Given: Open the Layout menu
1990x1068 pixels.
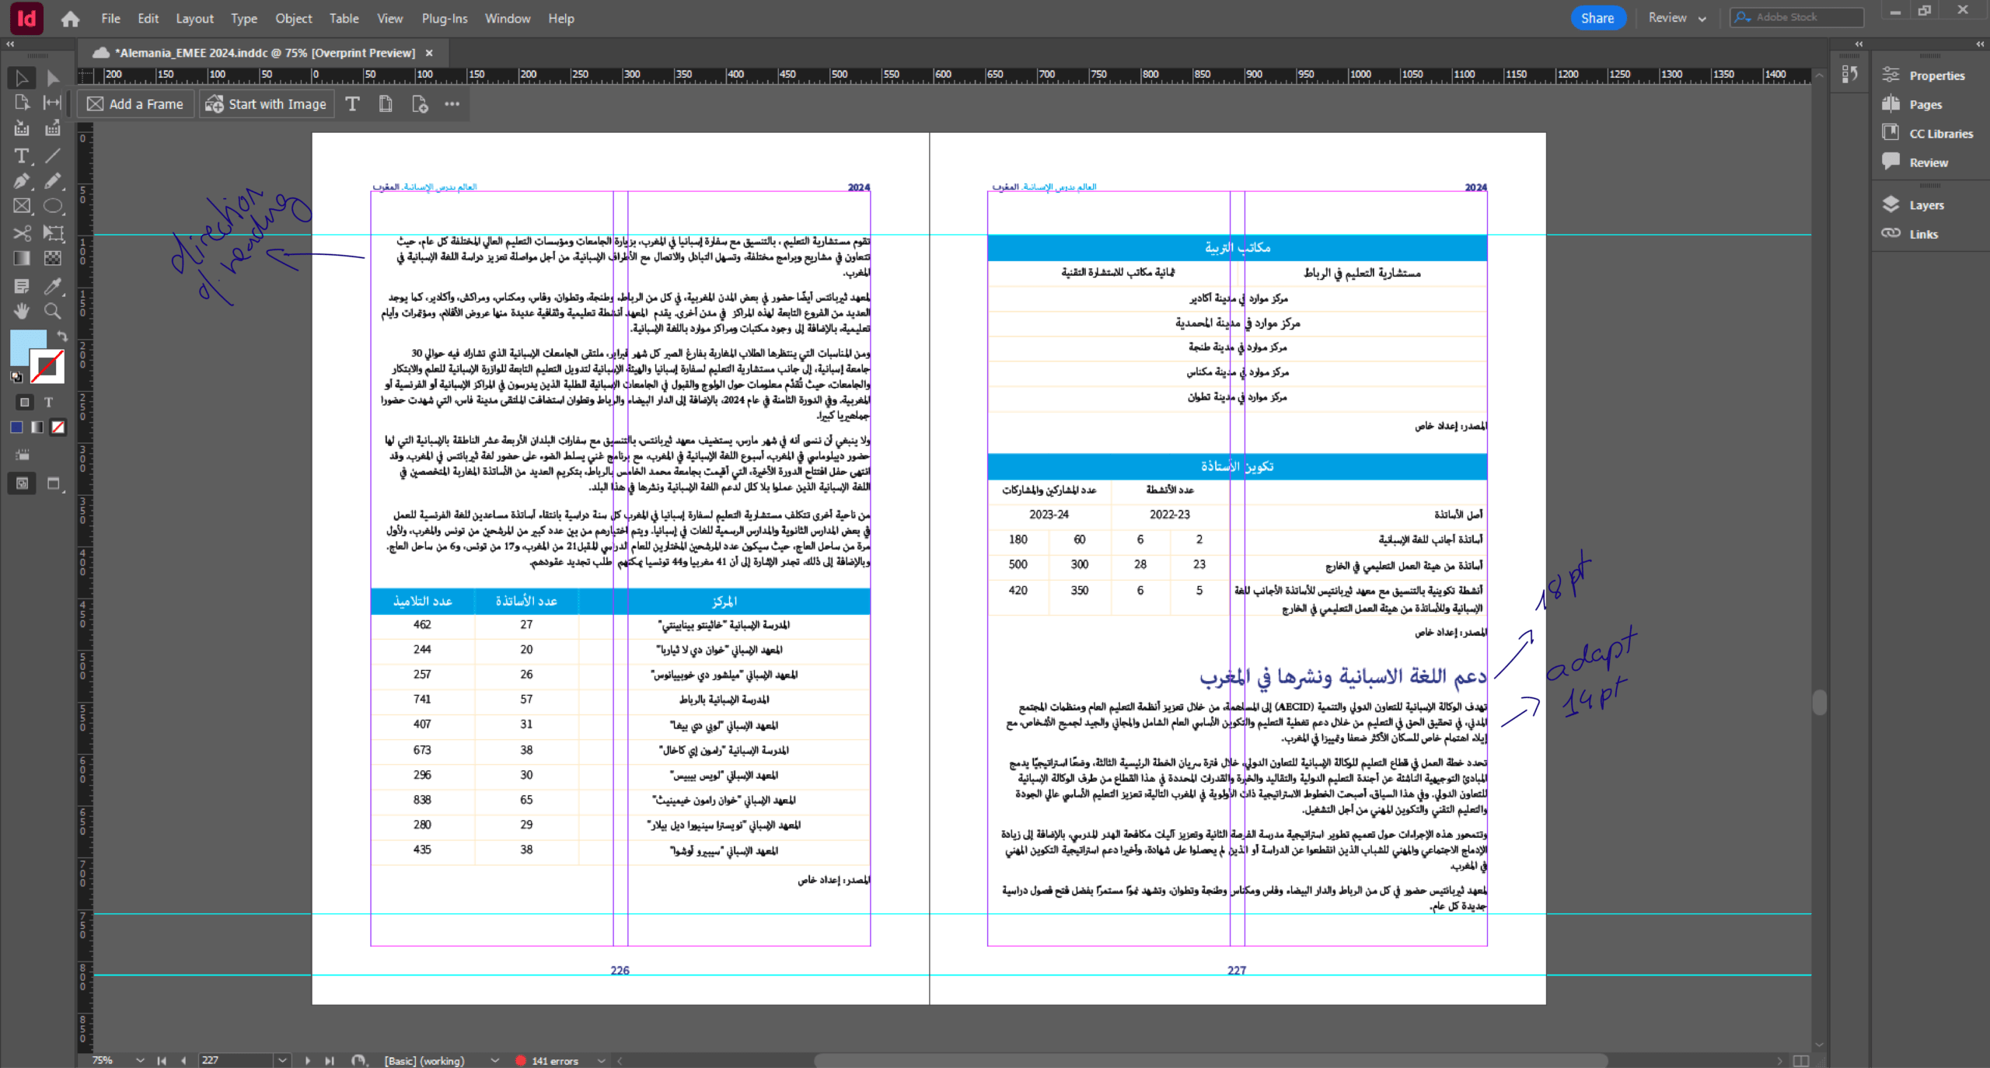Looking at the screenshot, I should (x=194, y=18).
